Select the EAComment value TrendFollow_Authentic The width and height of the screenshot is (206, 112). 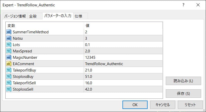click(x=123, y=64)
